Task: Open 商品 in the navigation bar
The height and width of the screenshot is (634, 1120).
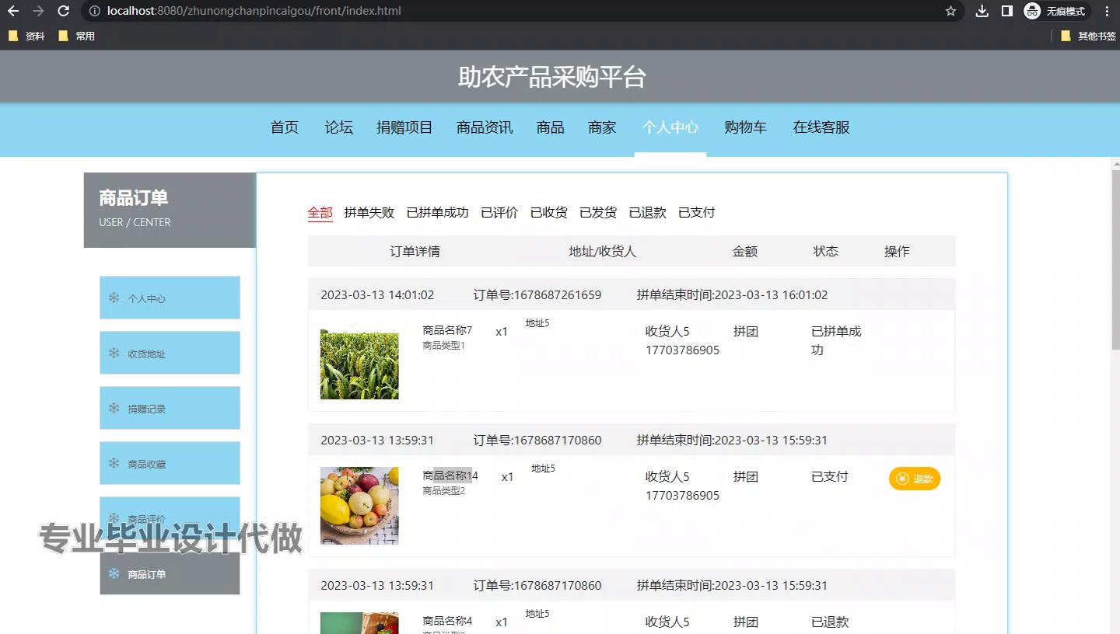Action: coord(550,127)
